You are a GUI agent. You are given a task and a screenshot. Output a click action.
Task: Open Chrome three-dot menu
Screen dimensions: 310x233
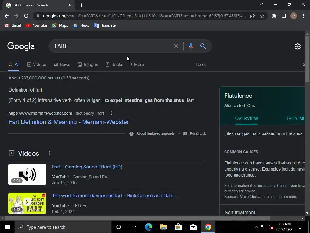(303, 16)
